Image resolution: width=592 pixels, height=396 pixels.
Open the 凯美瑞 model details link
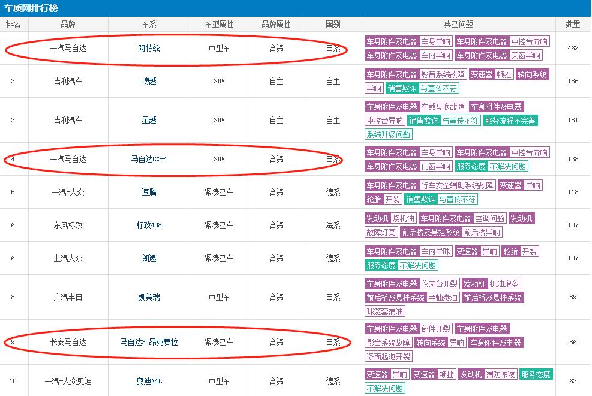click(149, 296)
